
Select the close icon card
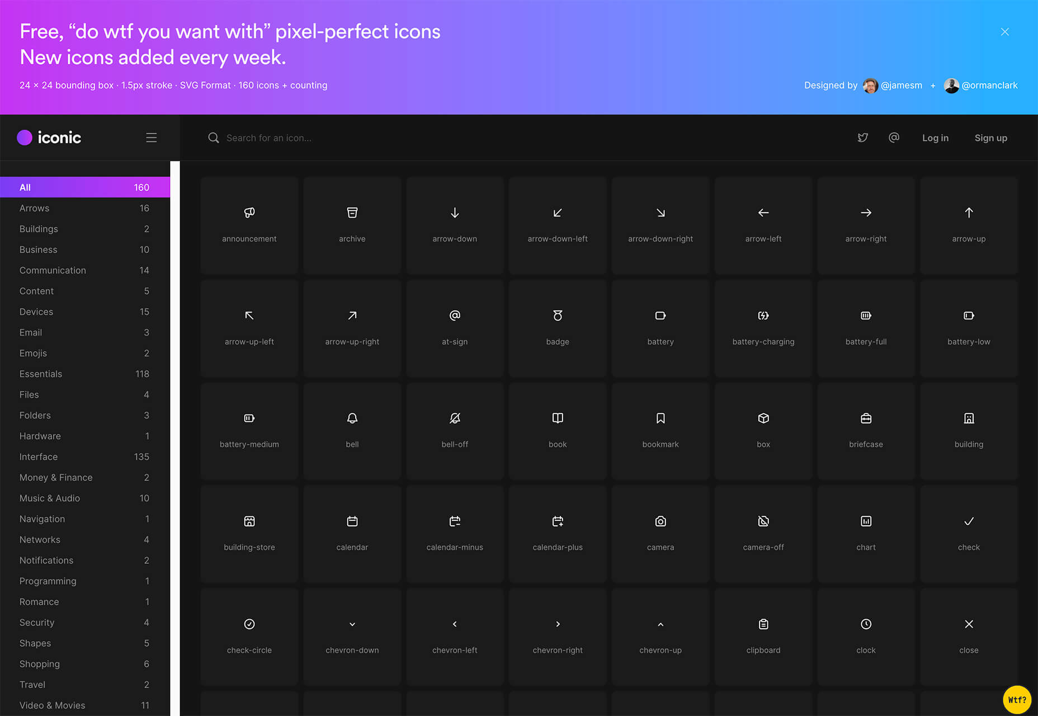click(x=969, y=637)
